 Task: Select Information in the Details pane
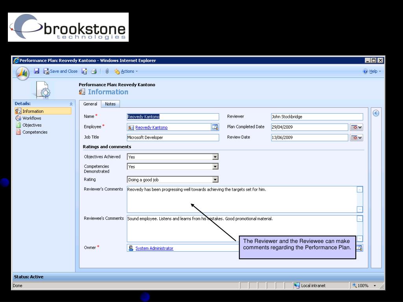coord(43,111)
